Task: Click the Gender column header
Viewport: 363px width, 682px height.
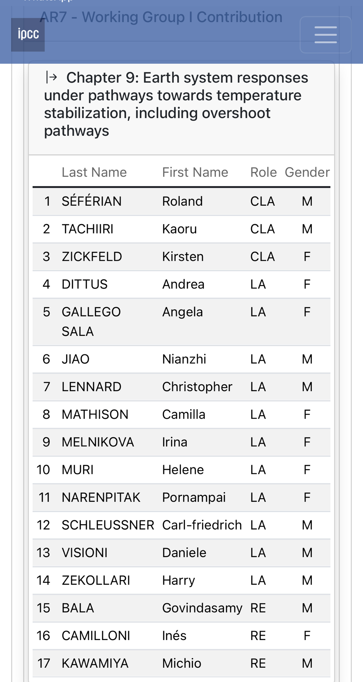Action: click(307, 173)
